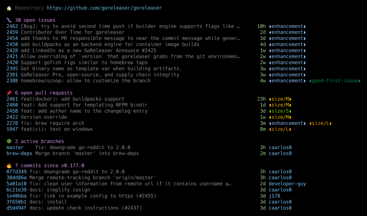This screenshot has width=367, height=216.
Task: Click the size/M label on PR 2422
Action: 280,117
